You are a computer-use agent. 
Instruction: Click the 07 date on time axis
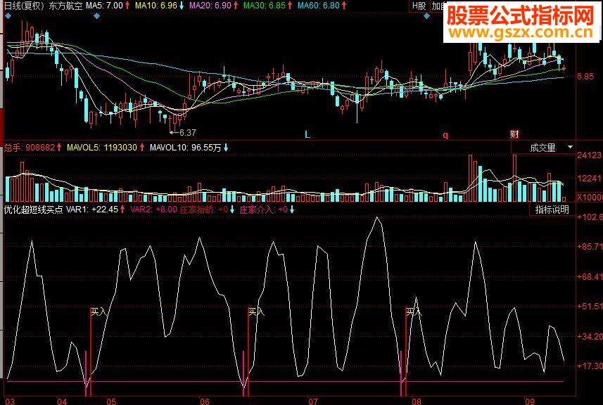pyautogui.click(x=313, y=401)
